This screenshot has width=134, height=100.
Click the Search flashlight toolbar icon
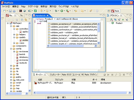pos(91,11)
